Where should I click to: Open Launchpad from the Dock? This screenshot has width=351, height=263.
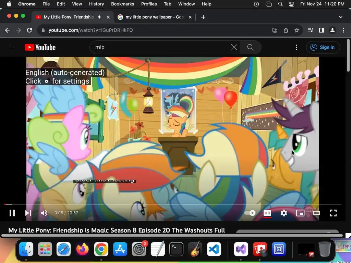[x=45, y=249]
